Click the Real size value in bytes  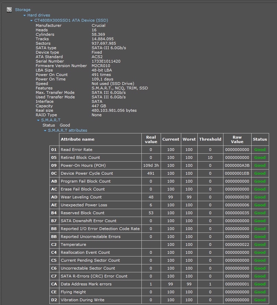[114, 110]
